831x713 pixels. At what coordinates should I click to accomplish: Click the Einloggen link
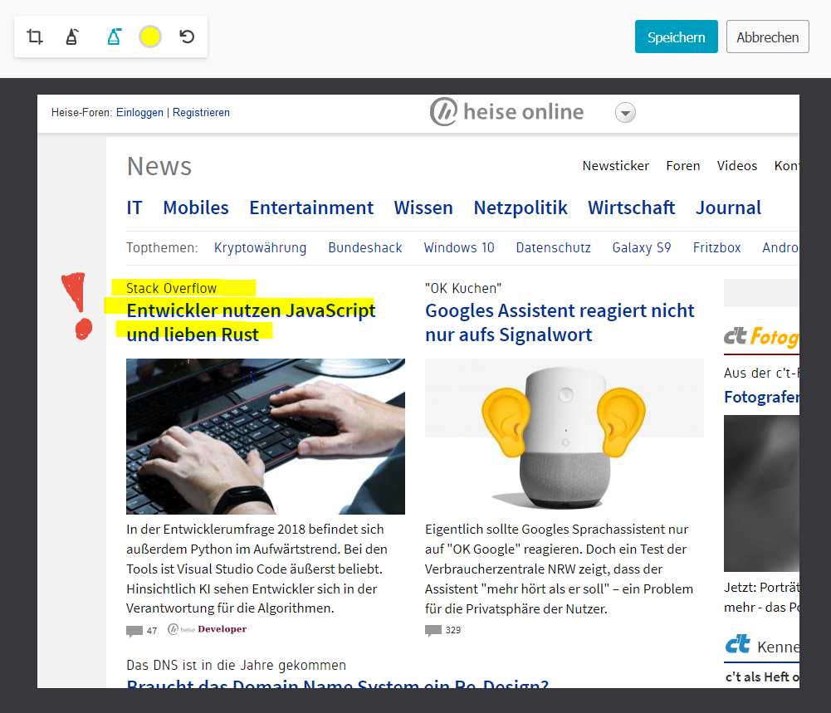pos(139,112)
